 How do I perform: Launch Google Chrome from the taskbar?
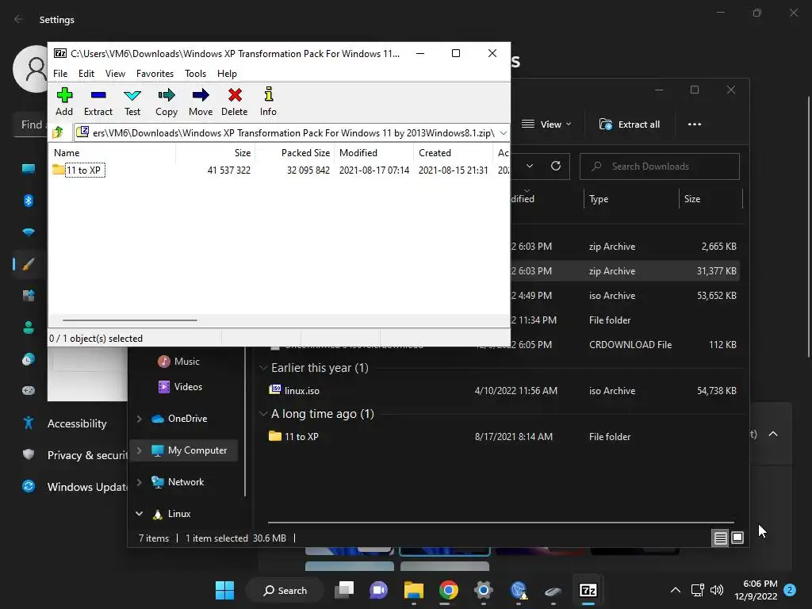pyautogui.click(x=449, y=590)
